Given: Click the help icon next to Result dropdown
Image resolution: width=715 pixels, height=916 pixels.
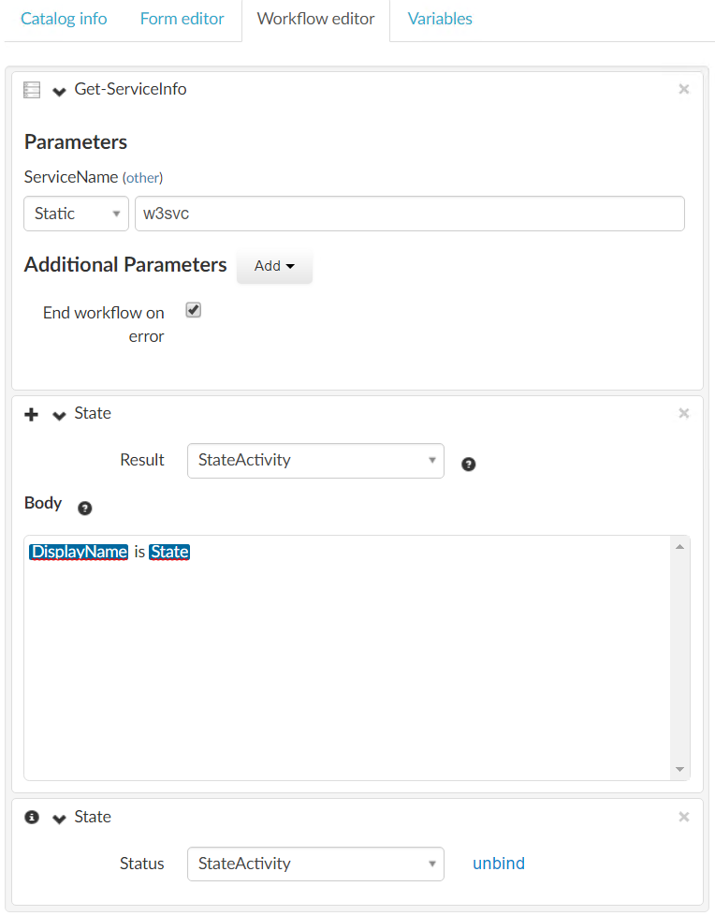Looking at the screenshot, I should (469, 464).
